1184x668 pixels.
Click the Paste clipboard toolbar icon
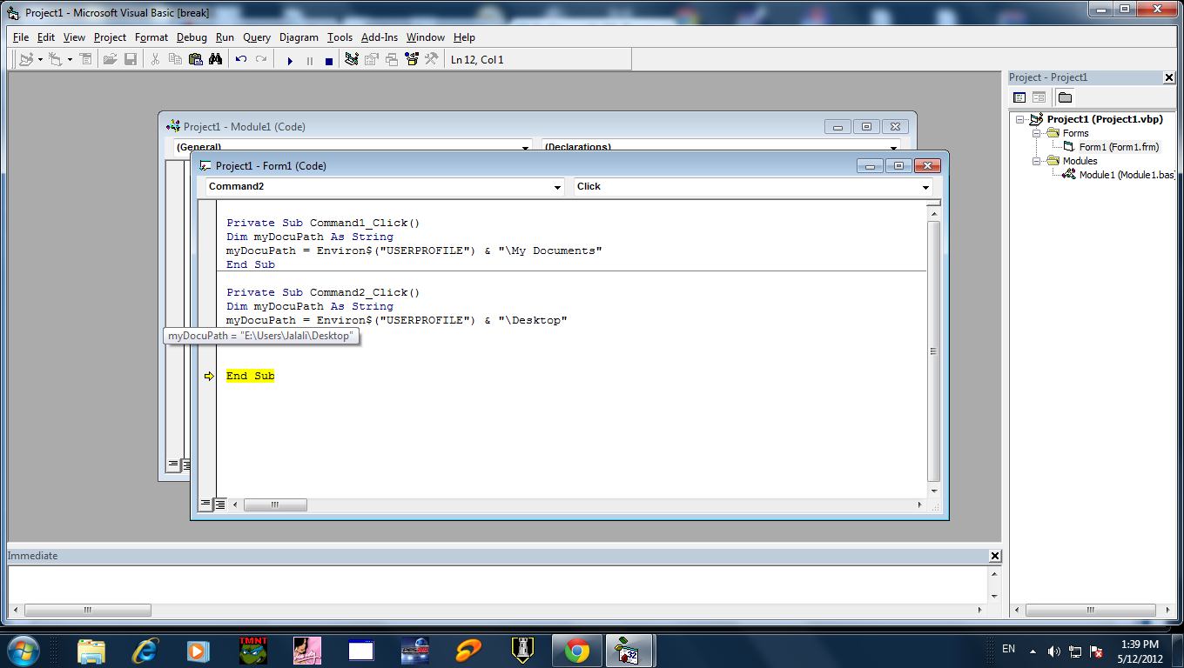[195, 60]
